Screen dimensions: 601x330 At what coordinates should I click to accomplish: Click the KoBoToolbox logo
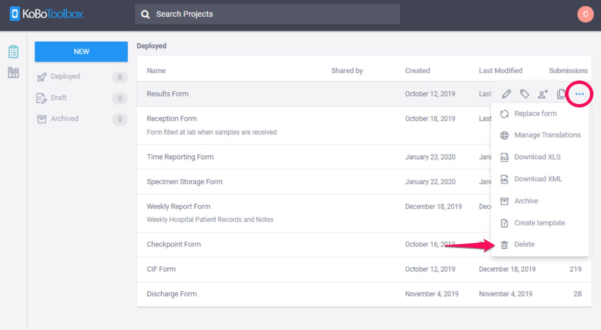(46, 14)
